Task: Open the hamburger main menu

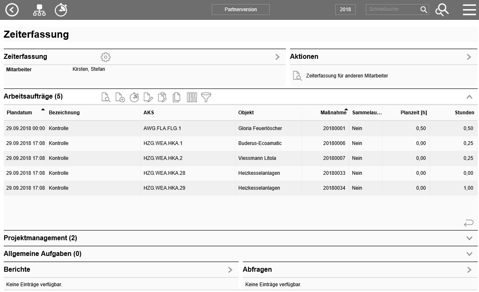Action: click(x=469, y=10)
